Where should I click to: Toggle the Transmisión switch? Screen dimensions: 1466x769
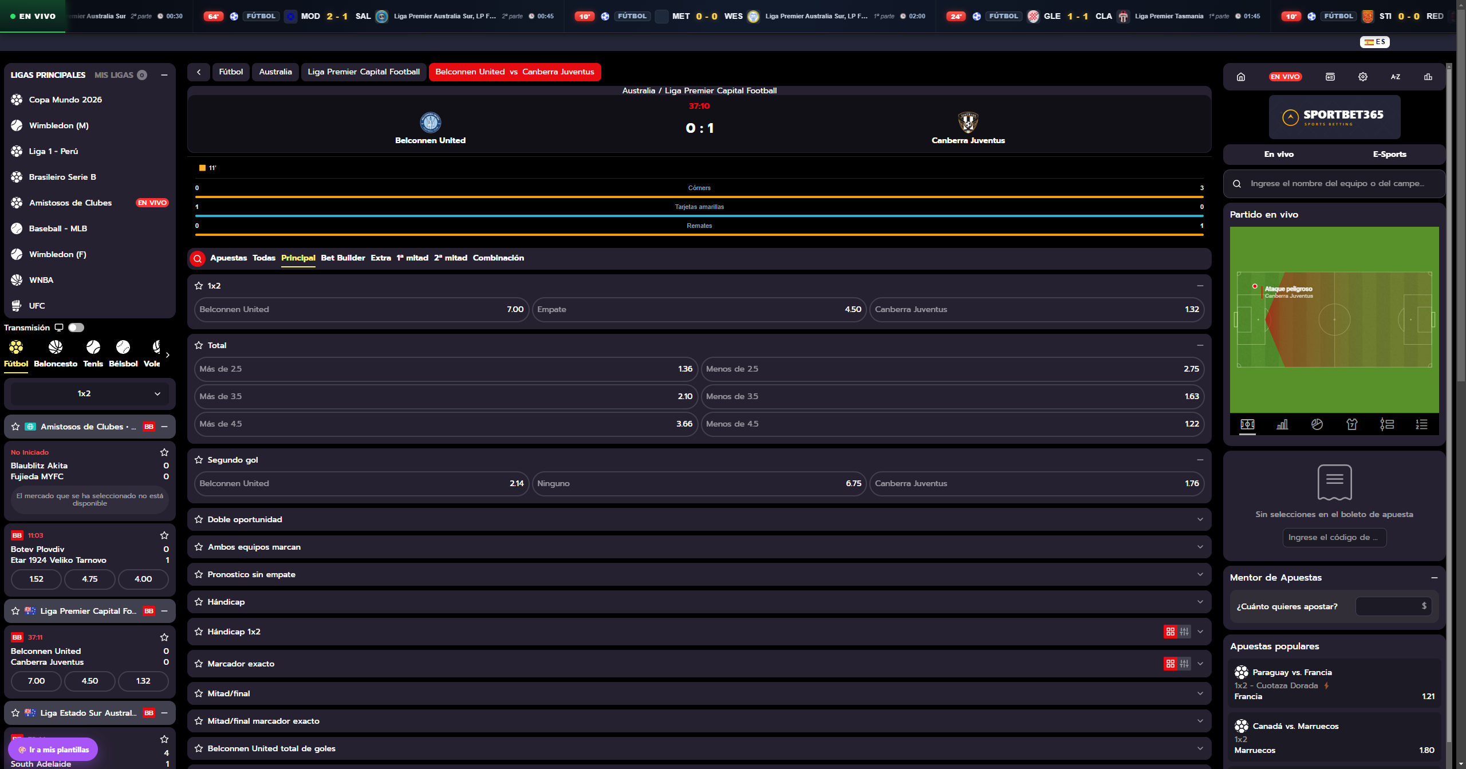[76, 328]
